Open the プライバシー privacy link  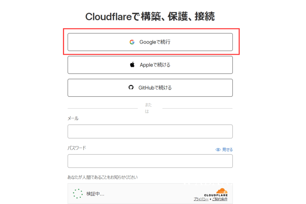coord(201,199)
